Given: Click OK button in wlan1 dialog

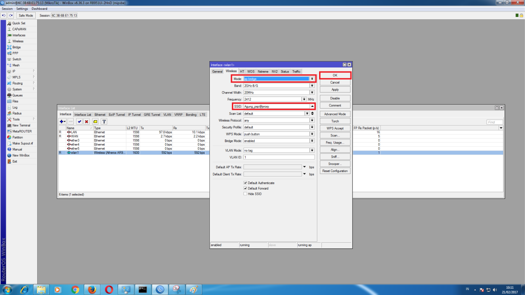Looking at the screenshot, I should coord(335,75).
